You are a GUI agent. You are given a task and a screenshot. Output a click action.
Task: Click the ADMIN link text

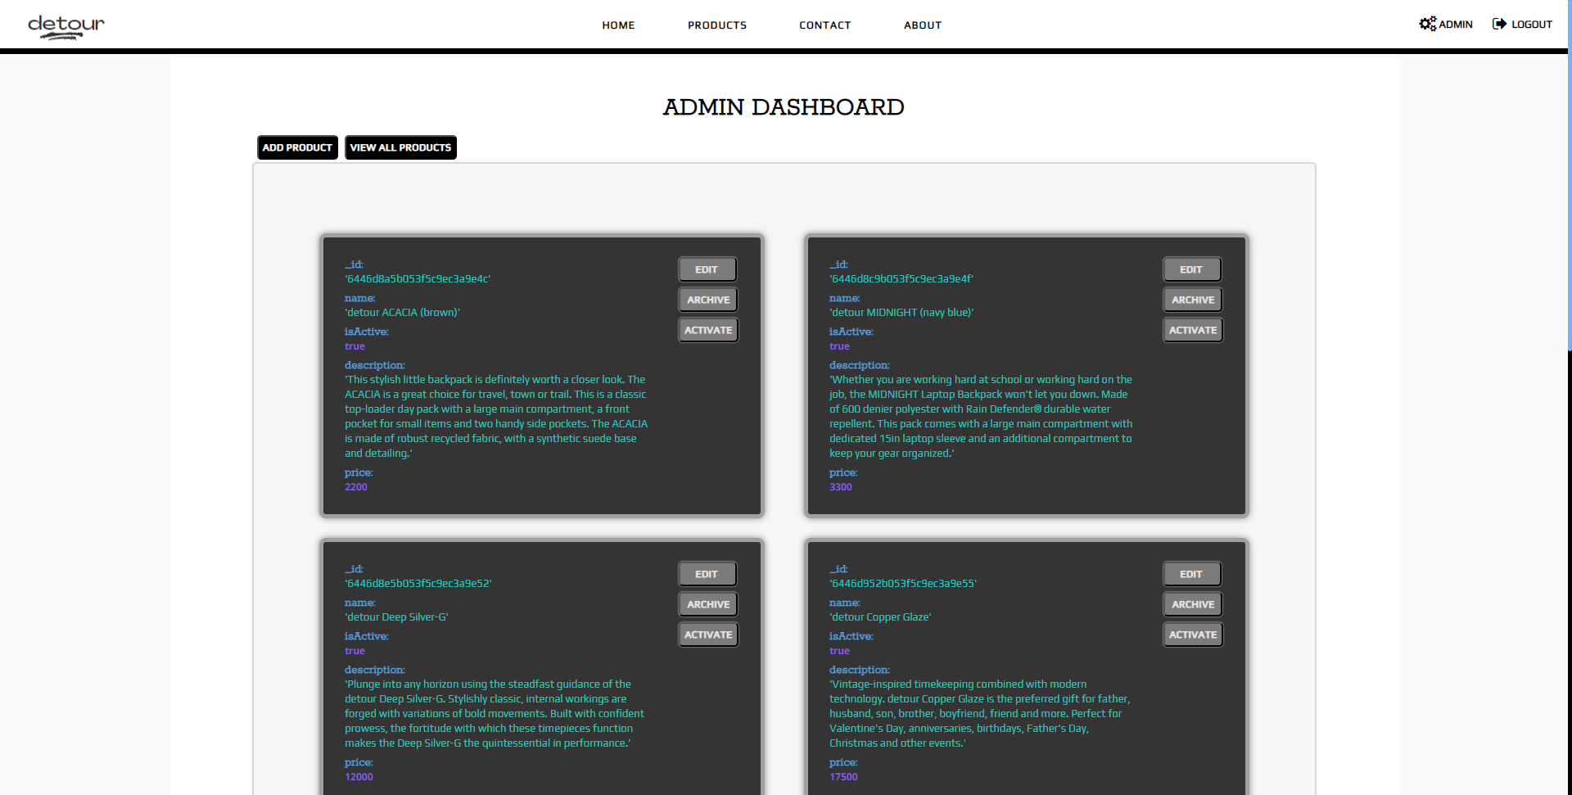point(1456,25)
